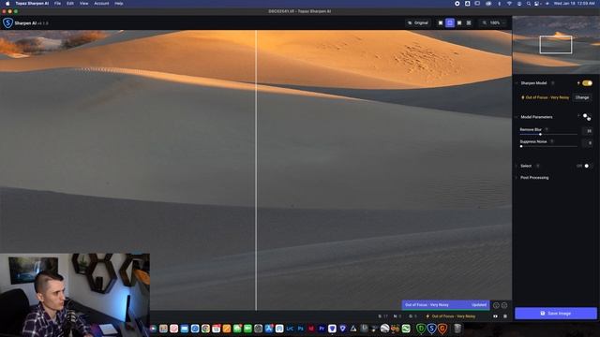Open the Help menu

(x=119, y=4)
